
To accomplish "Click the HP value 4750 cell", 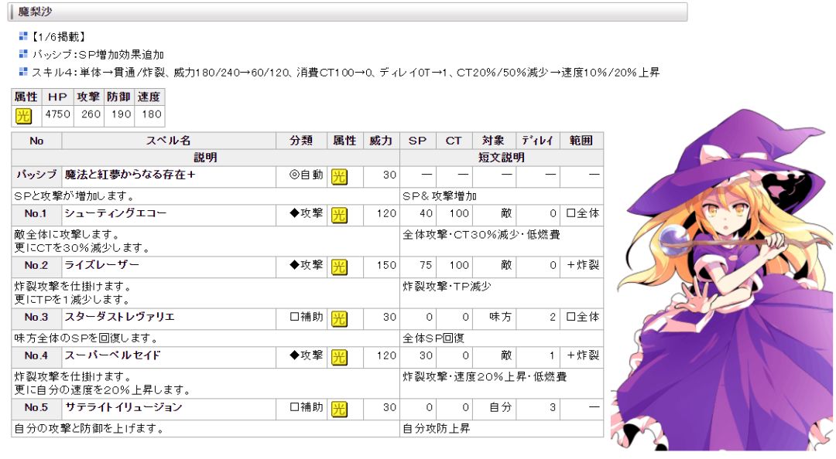I will (x=57, y=114).
